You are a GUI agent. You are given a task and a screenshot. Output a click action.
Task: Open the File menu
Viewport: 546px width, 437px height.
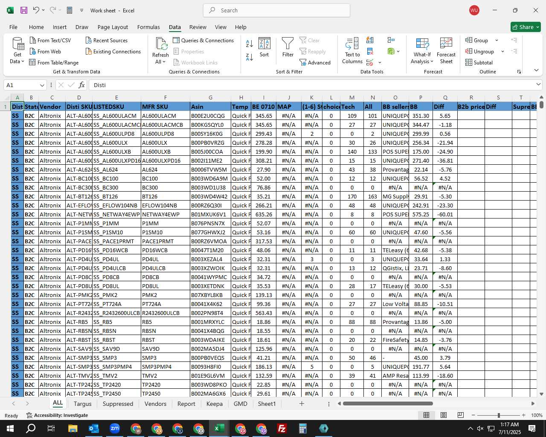click(x=14, y=27)
